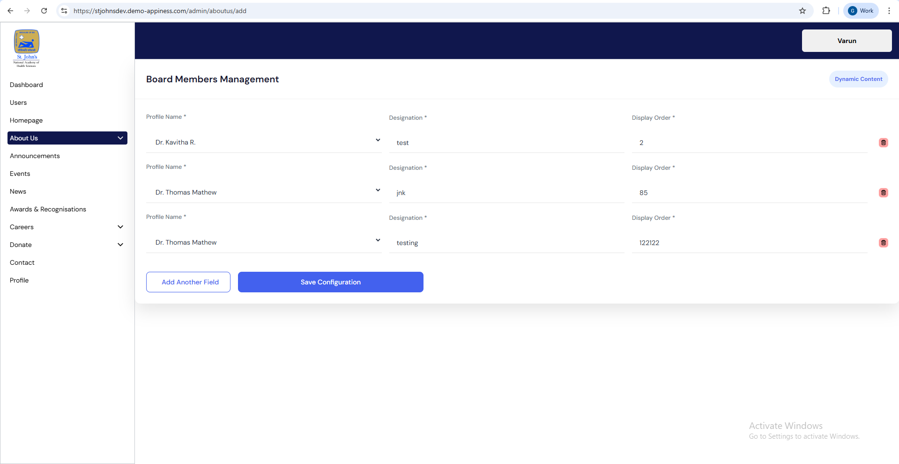Go to Dashboard in the sidebar
Image resolution: width=899 pixels, height=464 pixels.
(26, 85)
